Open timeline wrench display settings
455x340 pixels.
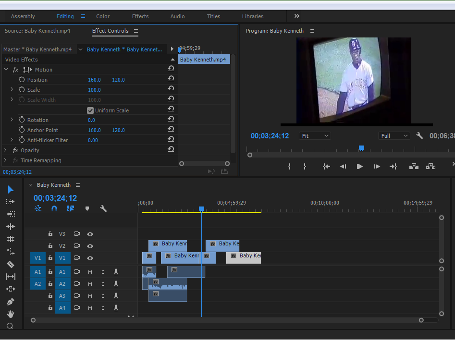pos(103,208)
